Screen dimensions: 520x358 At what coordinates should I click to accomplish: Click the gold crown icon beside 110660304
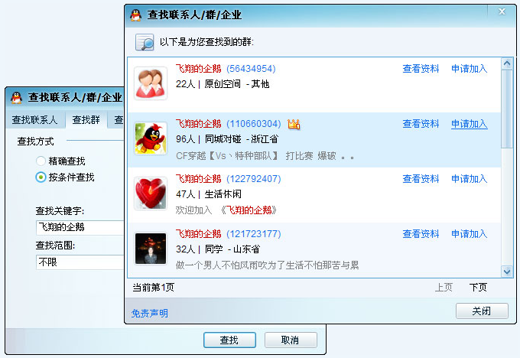click(x=294, y=124)
